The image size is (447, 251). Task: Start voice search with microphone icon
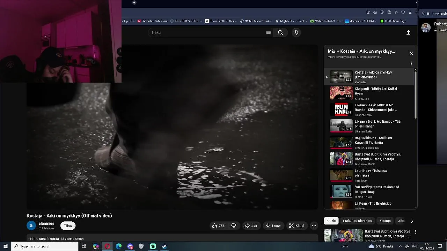pyautogui.click(x=296, y=32)
